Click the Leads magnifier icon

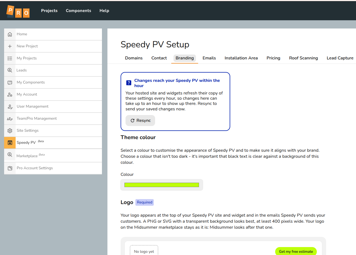(x=10, y=70)
